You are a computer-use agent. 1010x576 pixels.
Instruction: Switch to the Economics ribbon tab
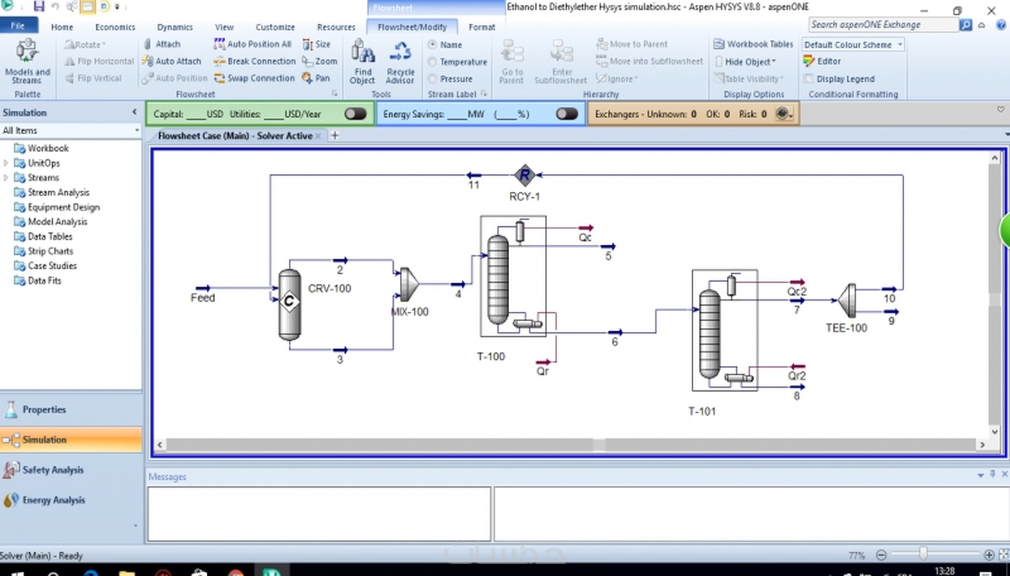coord(115,27)
